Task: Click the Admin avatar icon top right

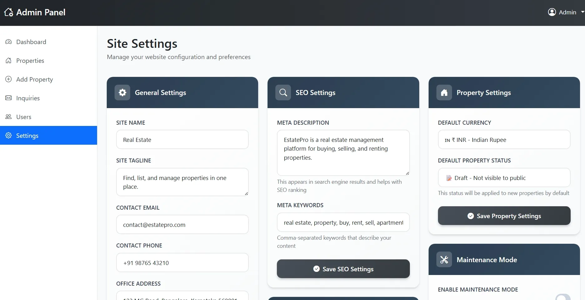Action: tap(552, 12)
